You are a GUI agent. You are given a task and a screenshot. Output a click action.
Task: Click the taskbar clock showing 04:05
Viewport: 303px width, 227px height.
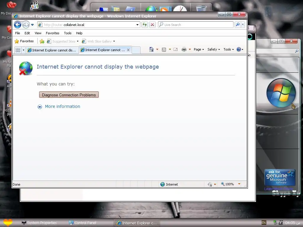tap(293, 223)
